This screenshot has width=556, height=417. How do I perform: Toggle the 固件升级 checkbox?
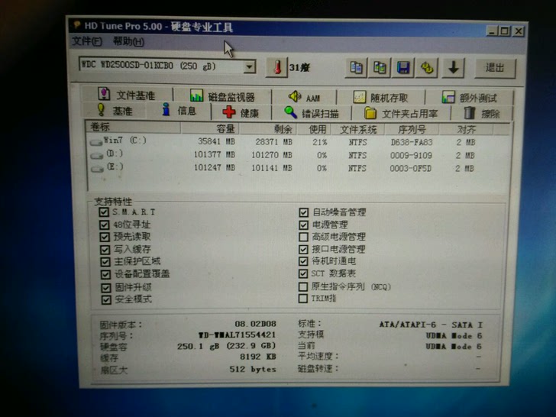coord(106,288)
